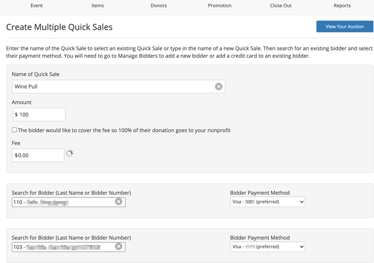This screenshot has width=374, height=263.
Task: Click the 'Amount' label
Action: tap(22, 102)
